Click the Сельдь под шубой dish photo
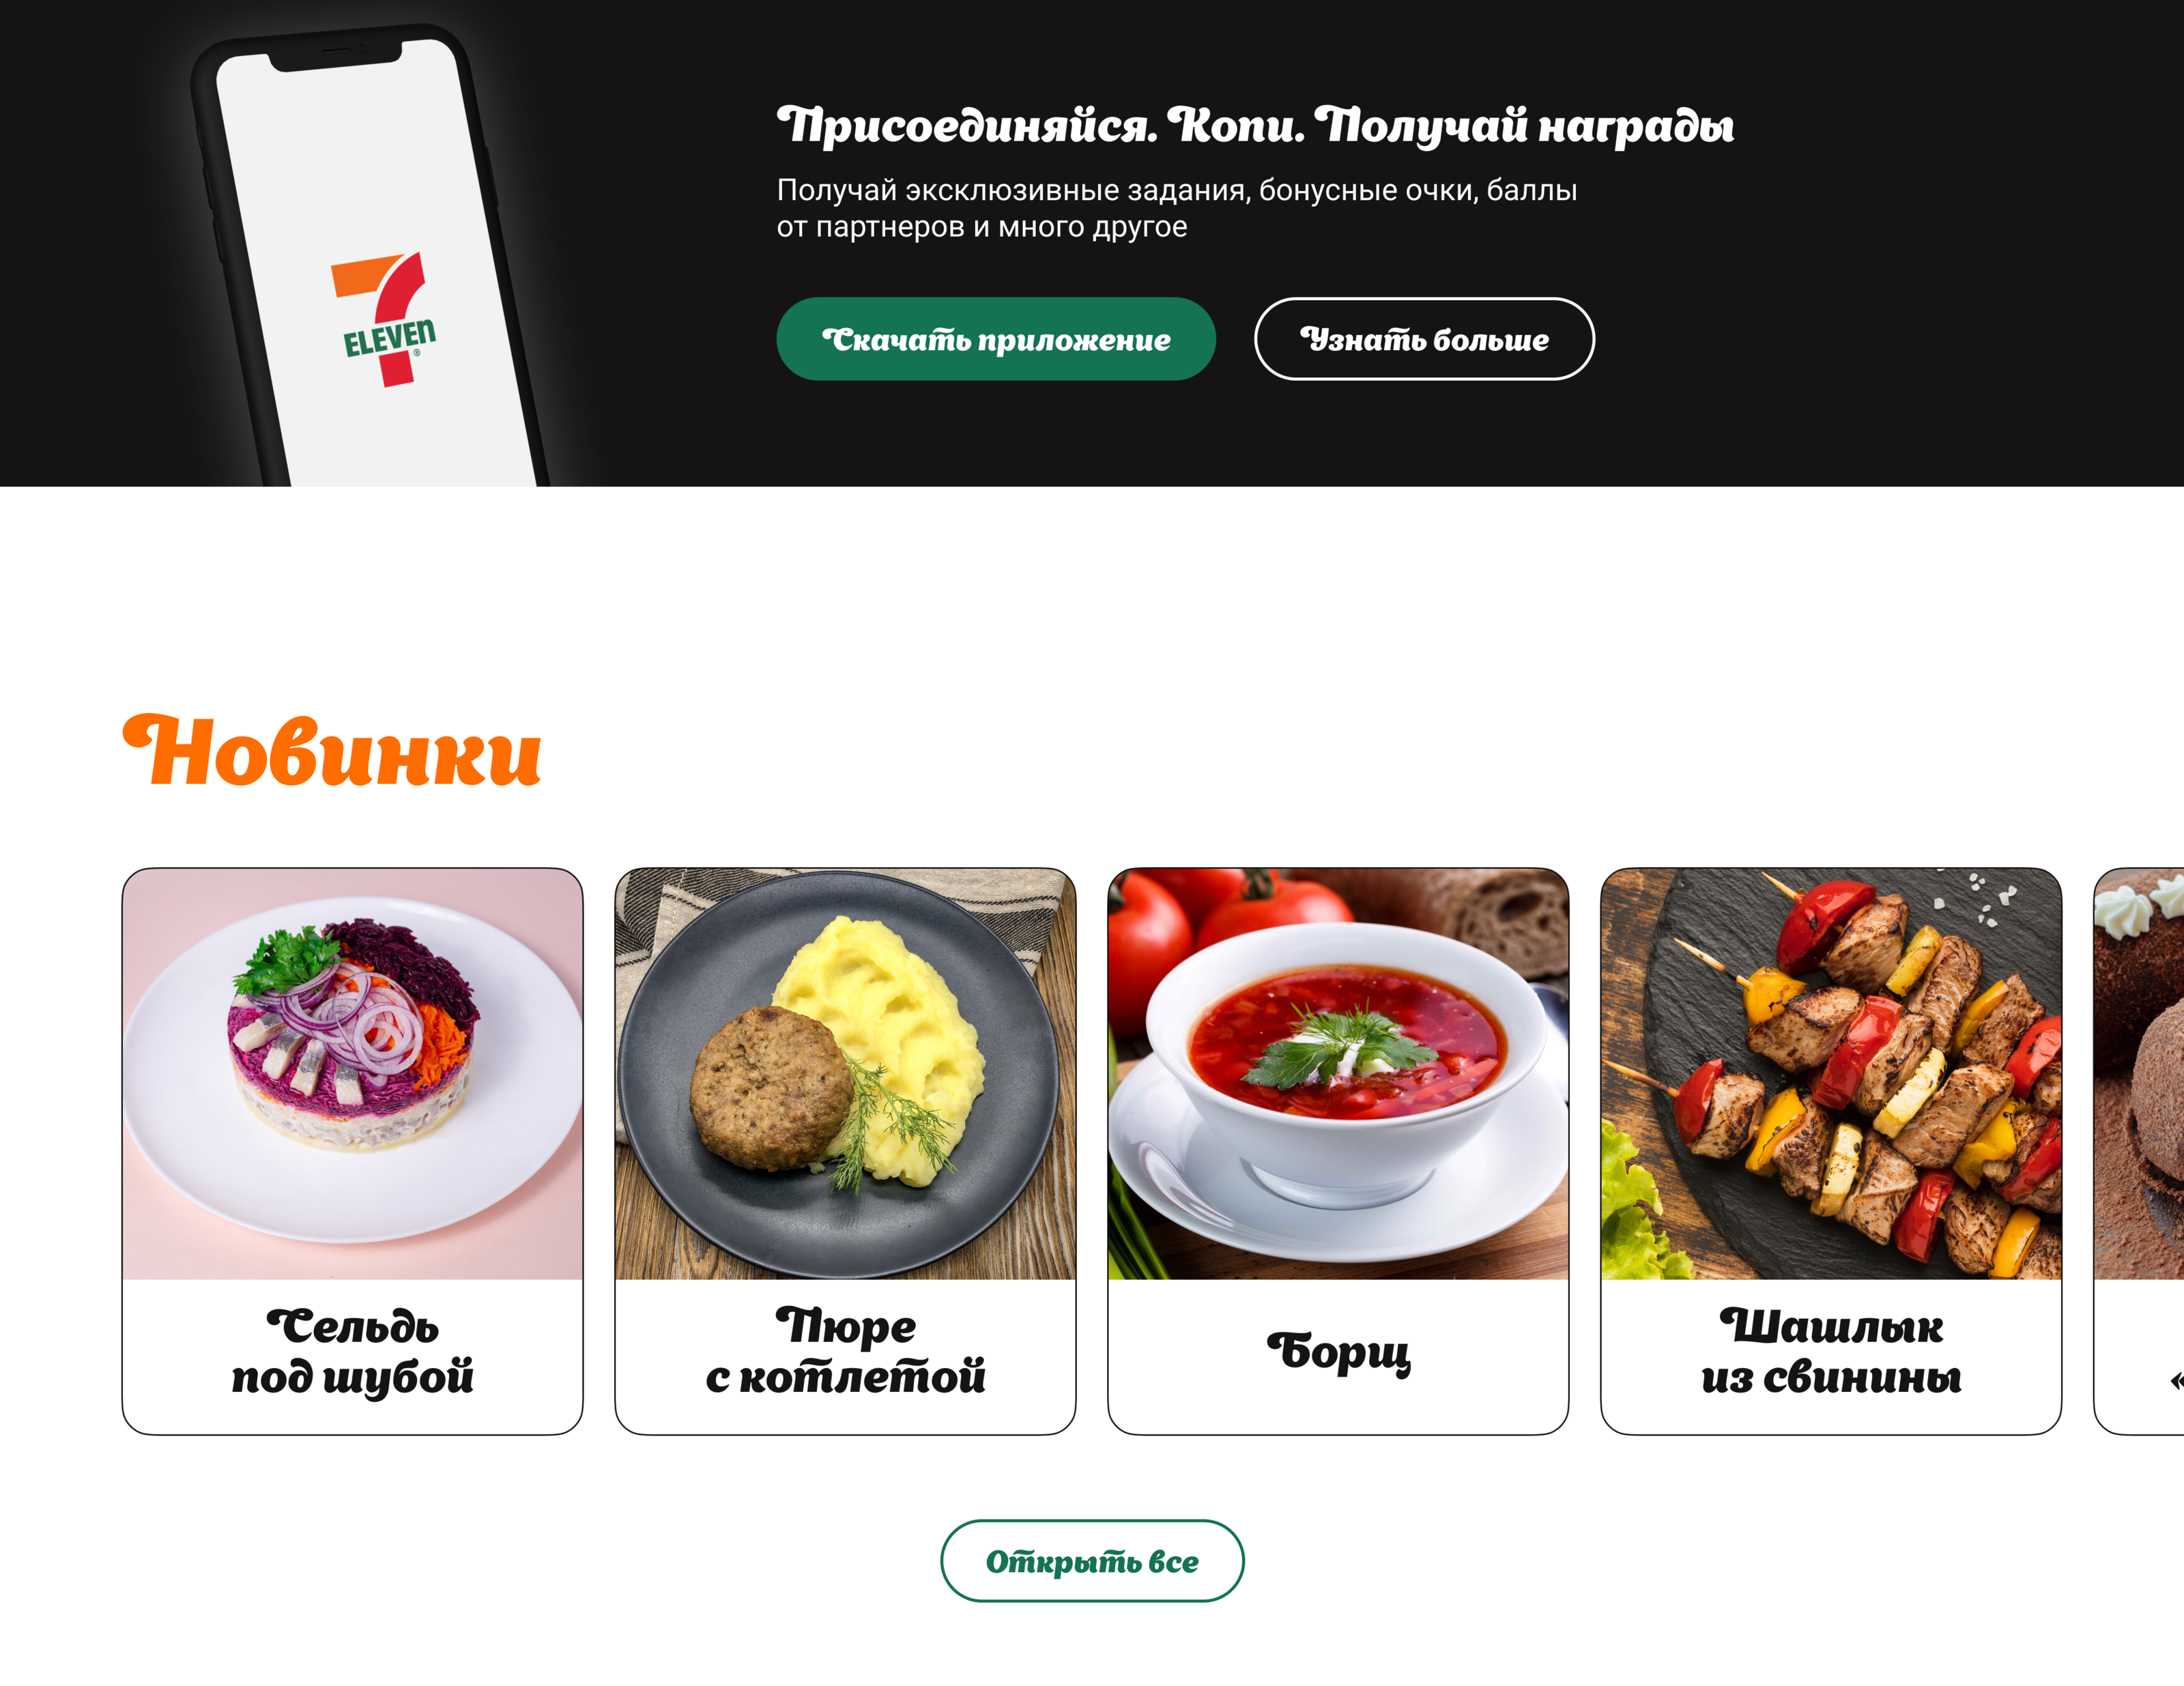This screenshot has width=2184, height=1686. coord(352,1074)
